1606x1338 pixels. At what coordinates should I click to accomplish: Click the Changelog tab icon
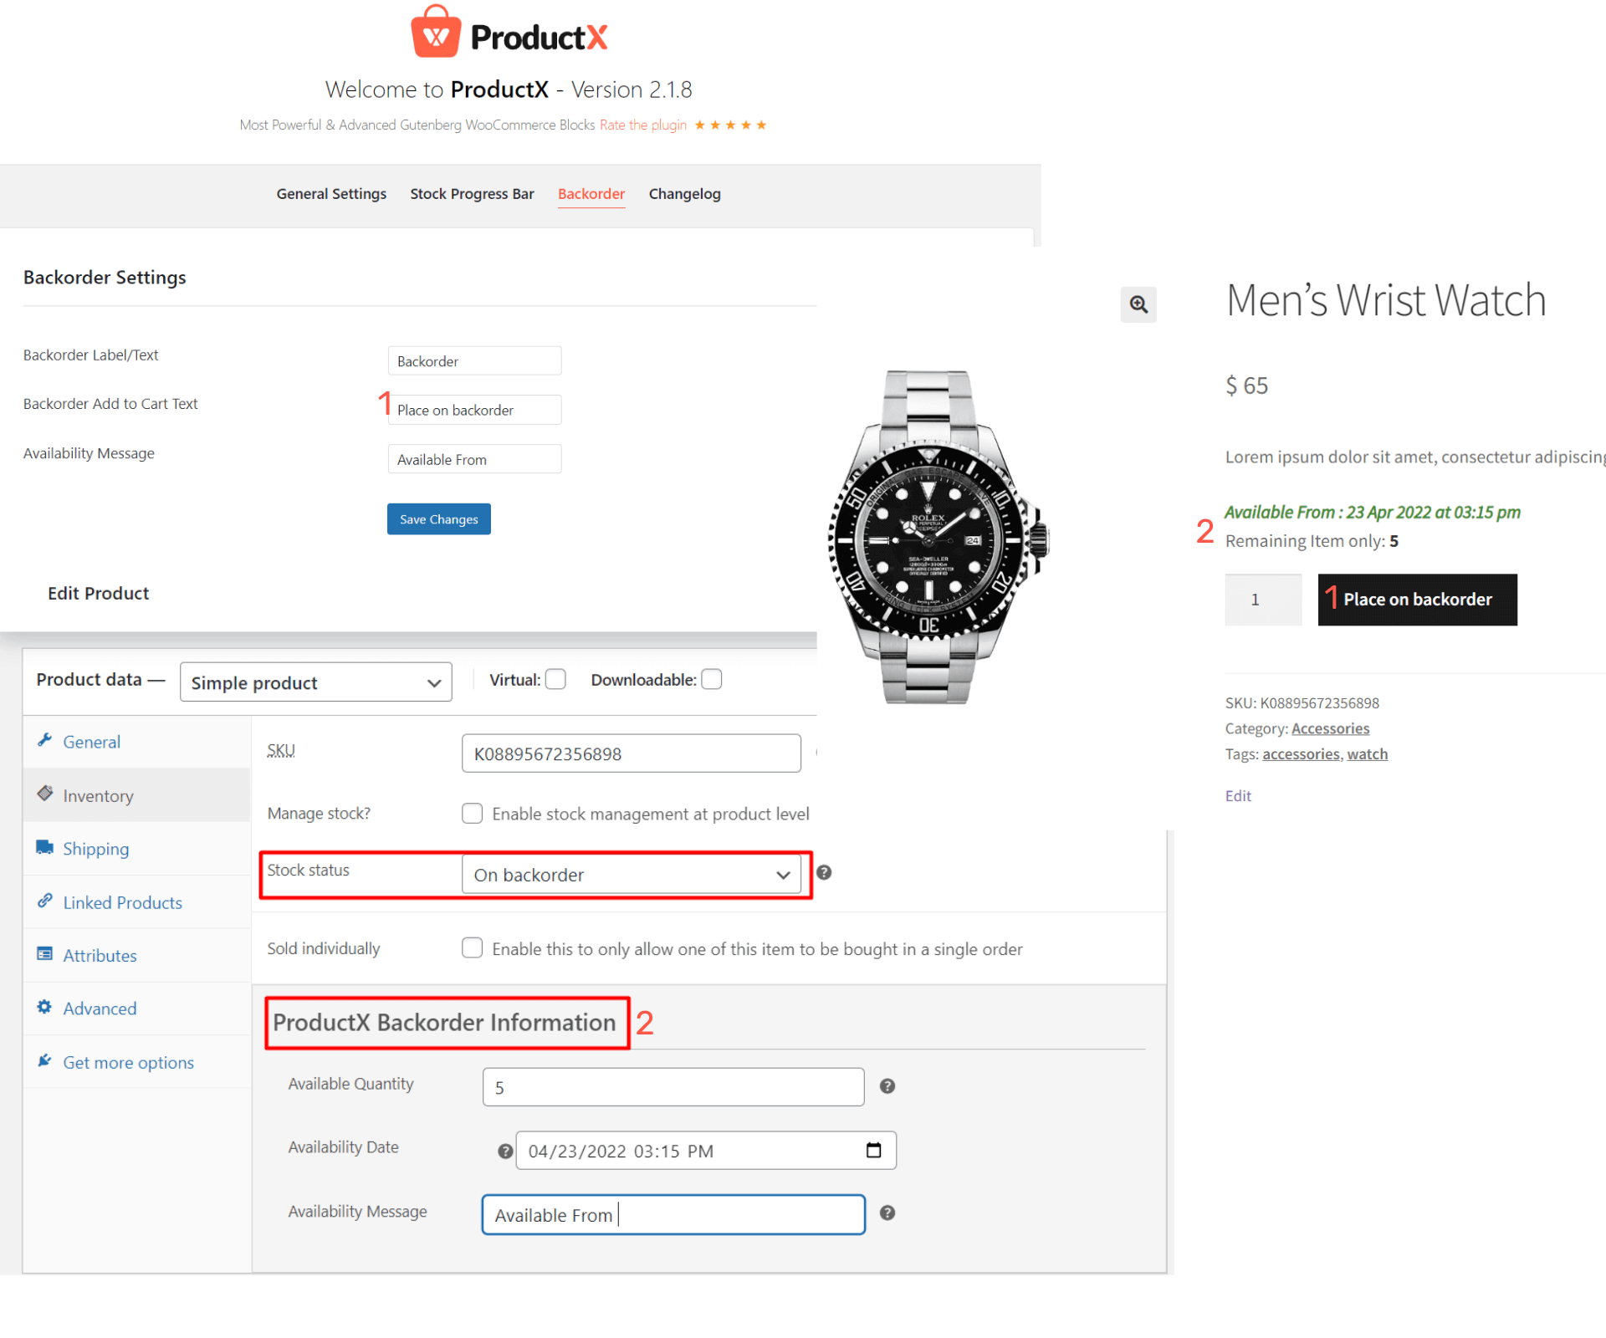[x=684, y=193]
